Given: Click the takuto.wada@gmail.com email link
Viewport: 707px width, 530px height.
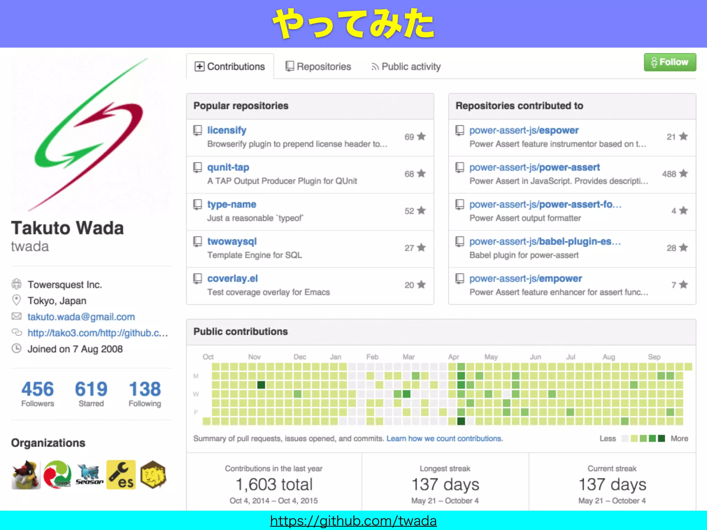Looking at the screenshot, I should pos(81,317).
